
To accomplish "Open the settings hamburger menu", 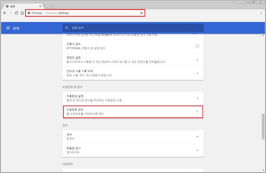I will coord(8,28).
